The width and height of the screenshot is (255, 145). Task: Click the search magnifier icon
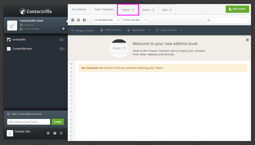click(209, 20)
